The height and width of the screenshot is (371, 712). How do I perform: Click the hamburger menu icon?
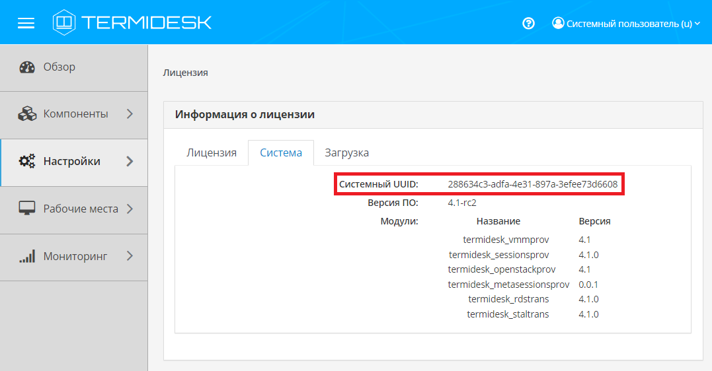click(26, 23)
